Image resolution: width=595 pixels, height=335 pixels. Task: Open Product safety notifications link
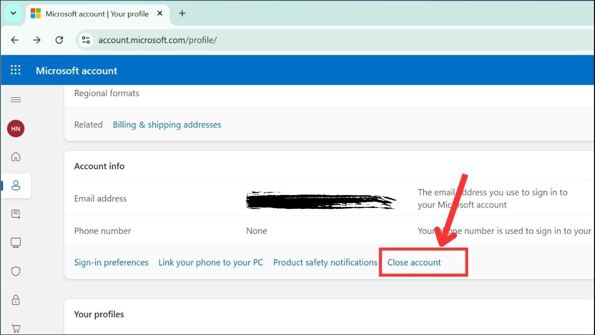tap(325, 263)
